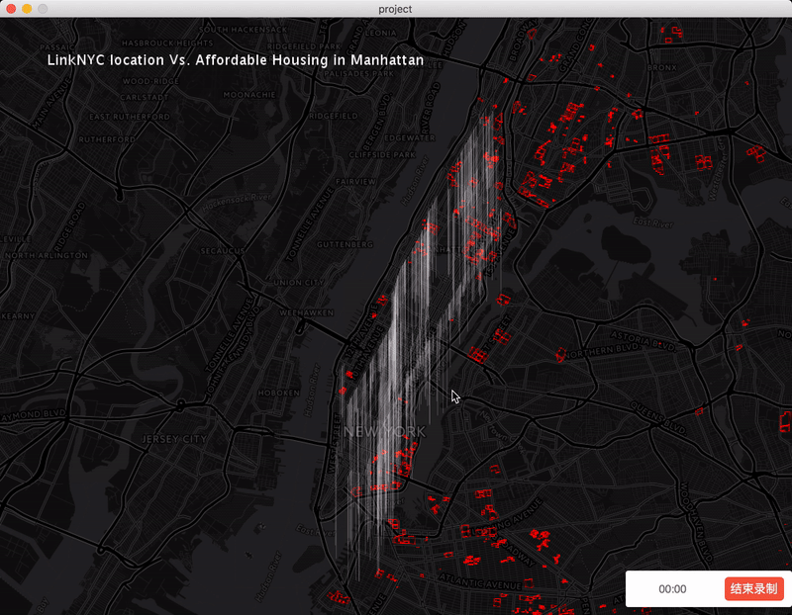Click the 'project' window title
The width and height of the screenshot is (792, 615).
point(396,9)
